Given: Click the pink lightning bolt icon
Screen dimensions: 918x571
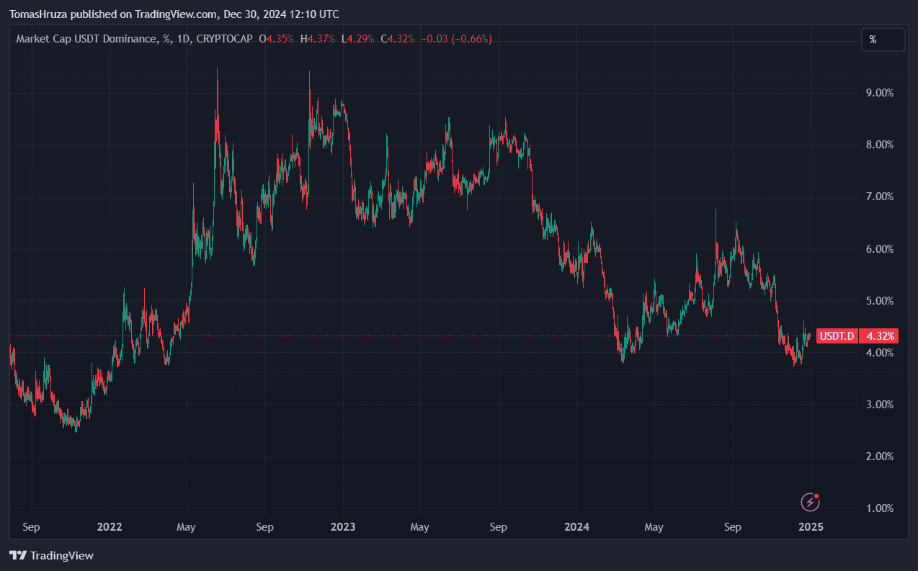Looking at the screenshot, I should [811, 502].
